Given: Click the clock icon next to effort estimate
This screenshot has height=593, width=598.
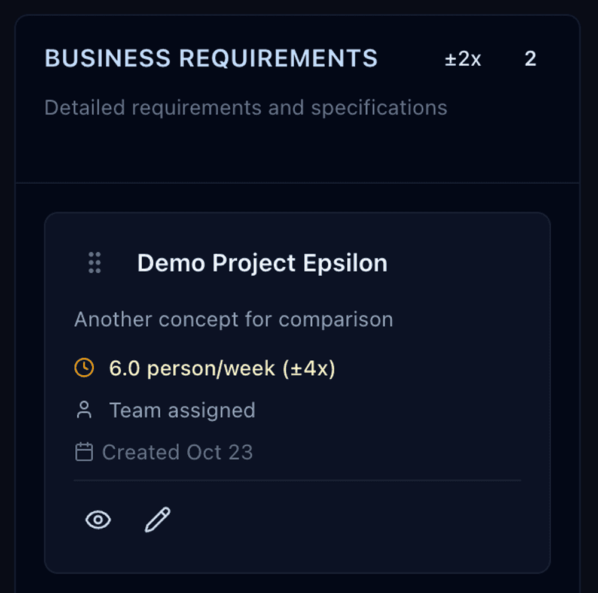Looking at the screenshot, I should coord(84,368).
